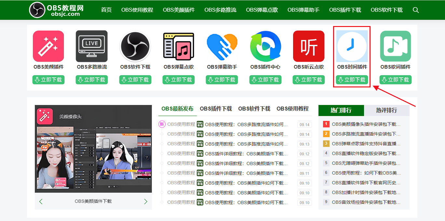
Task: Click the red OBS听云点歌 听 icon
Action: point(308,45)
